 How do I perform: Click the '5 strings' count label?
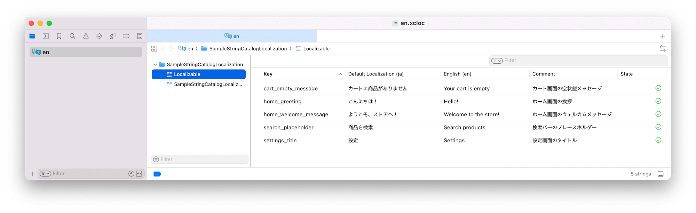click(641, 174)
